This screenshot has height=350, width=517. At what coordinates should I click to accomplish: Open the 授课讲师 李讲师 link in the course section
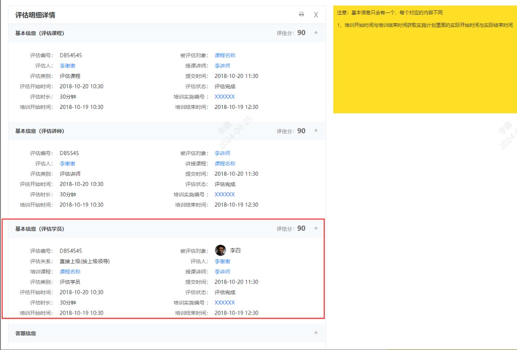[223, 65]
